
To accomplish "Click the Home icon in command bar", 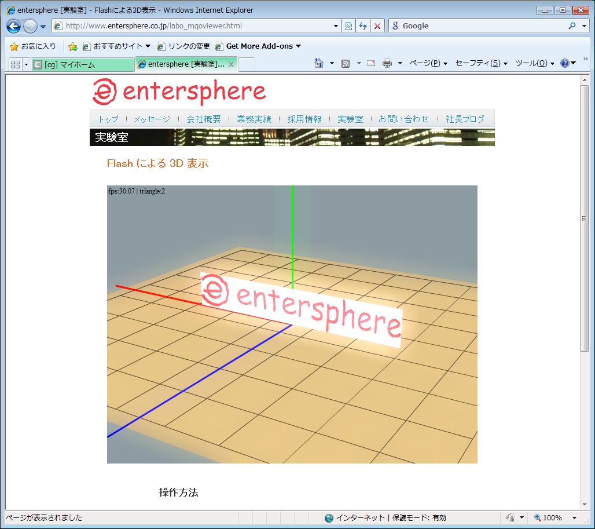I will pos(319,63).
